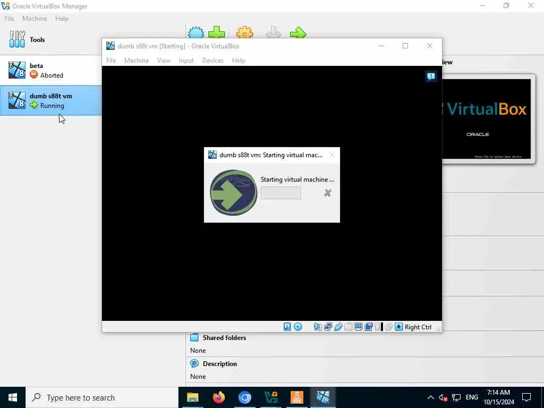
Task: Click the taskbar search box
Action: tap(102, 397)
